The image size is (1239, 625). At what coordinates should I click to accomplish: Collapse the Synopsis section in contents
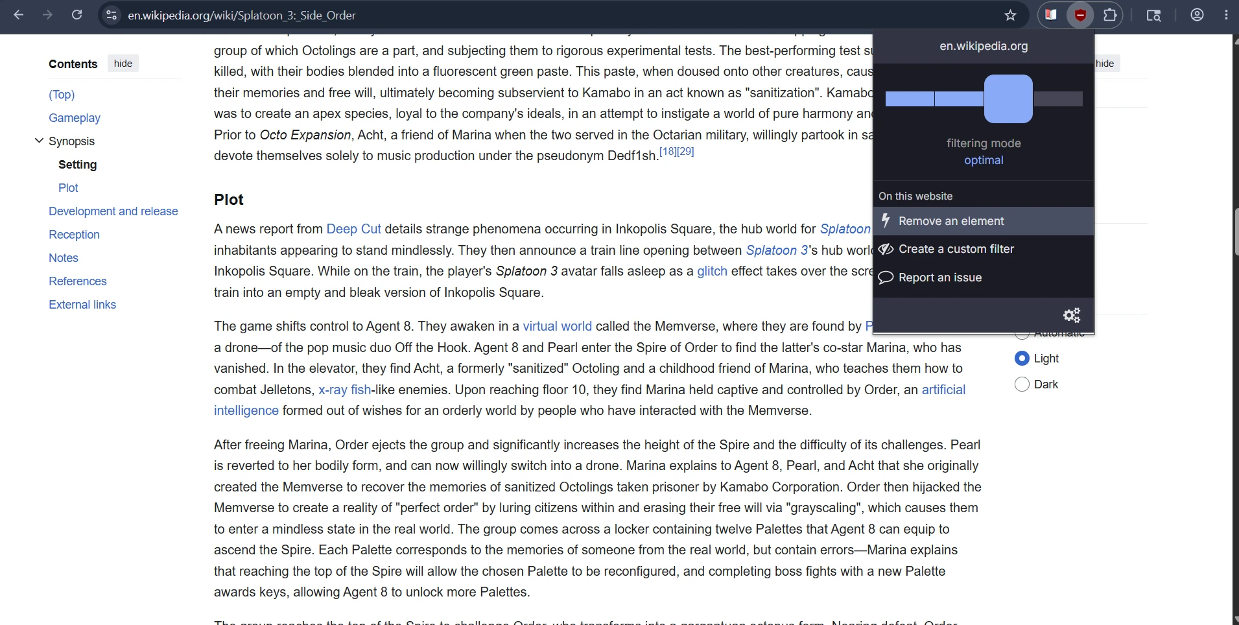pyautogui.click(x=39, y=141)
